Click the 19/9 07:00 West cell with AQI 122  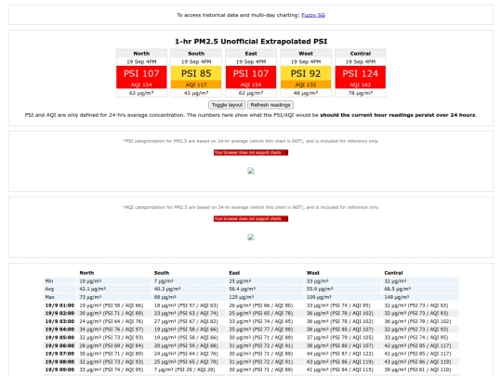tap(340, 354)
